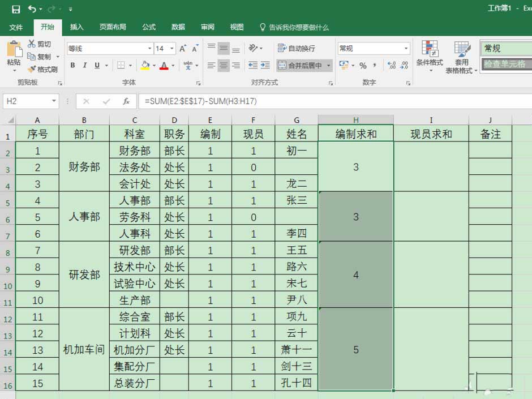
Task: Open the number format dropdown (常规)
Action: tap(406, 49)
